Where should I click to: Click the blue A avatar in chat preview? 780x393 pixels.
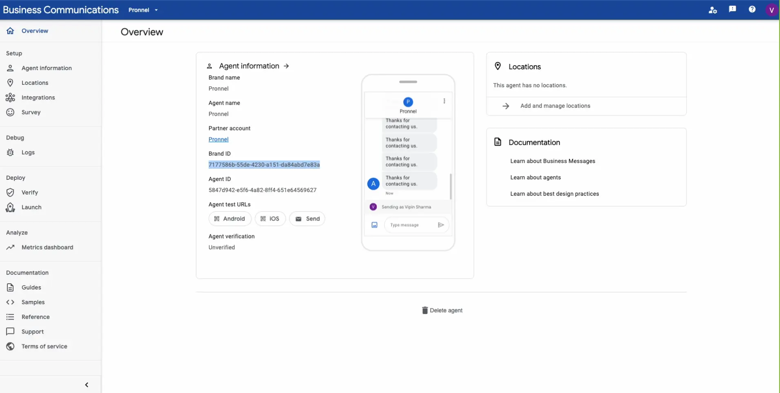click(x=373, y=184)
